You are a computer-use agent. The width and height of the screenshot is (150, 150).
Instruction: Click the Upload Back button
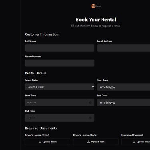[x=96, y=142]
